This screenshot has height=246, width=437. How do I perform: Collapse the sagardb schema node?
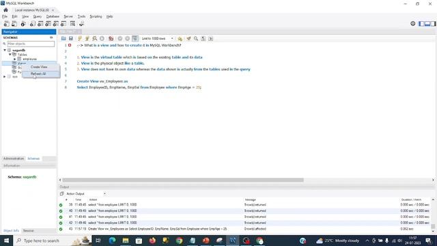(x=5, y=50)
